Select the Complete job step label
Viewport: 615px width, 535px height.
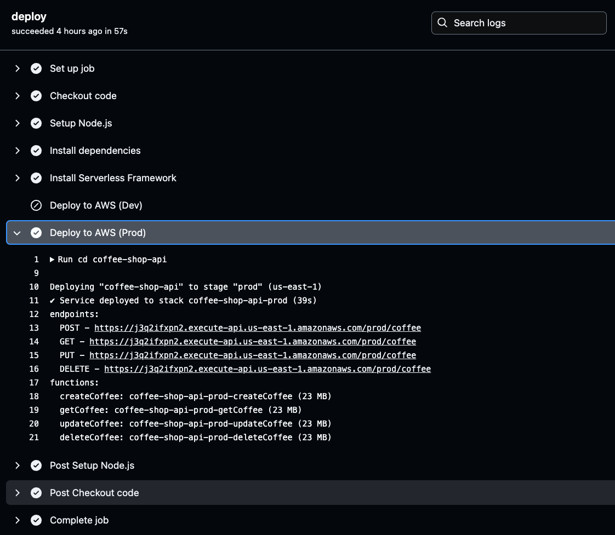(79, 521)
